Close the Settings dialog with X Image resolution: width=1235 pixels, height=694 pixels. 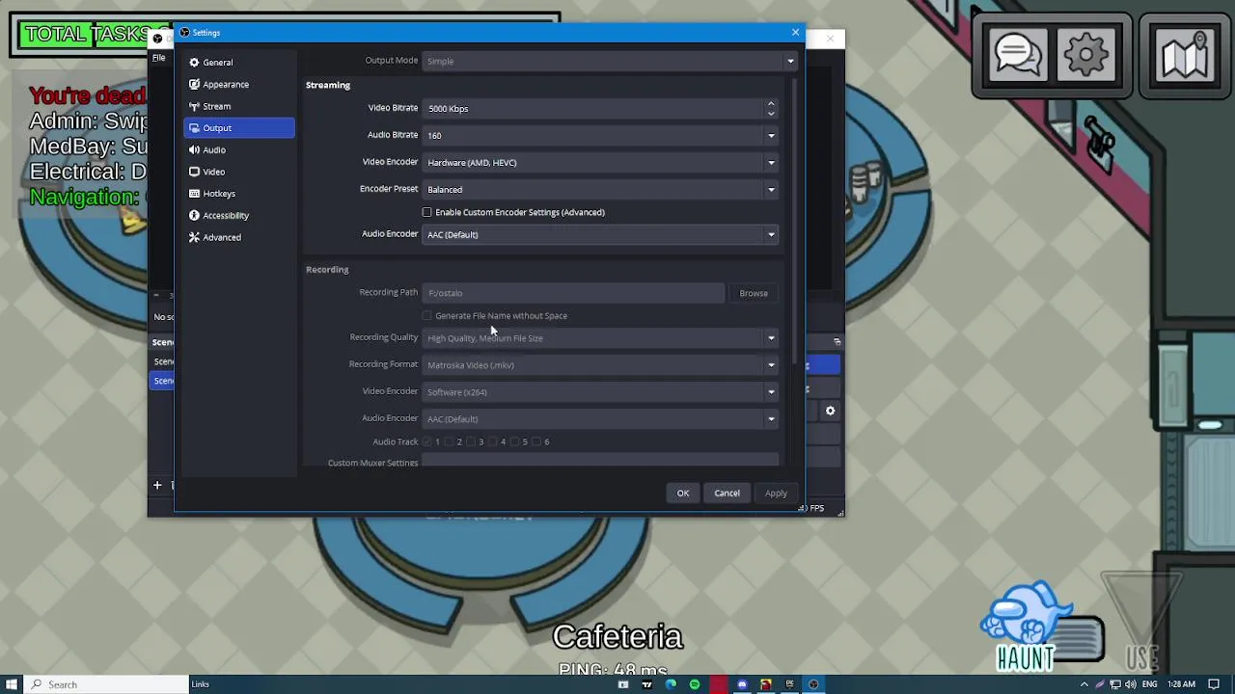795,33
